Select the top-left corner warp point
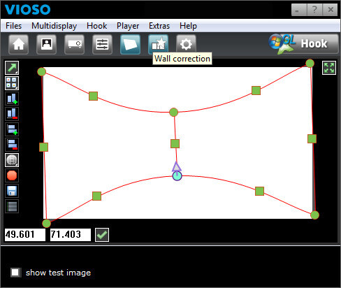 [42, 72]
